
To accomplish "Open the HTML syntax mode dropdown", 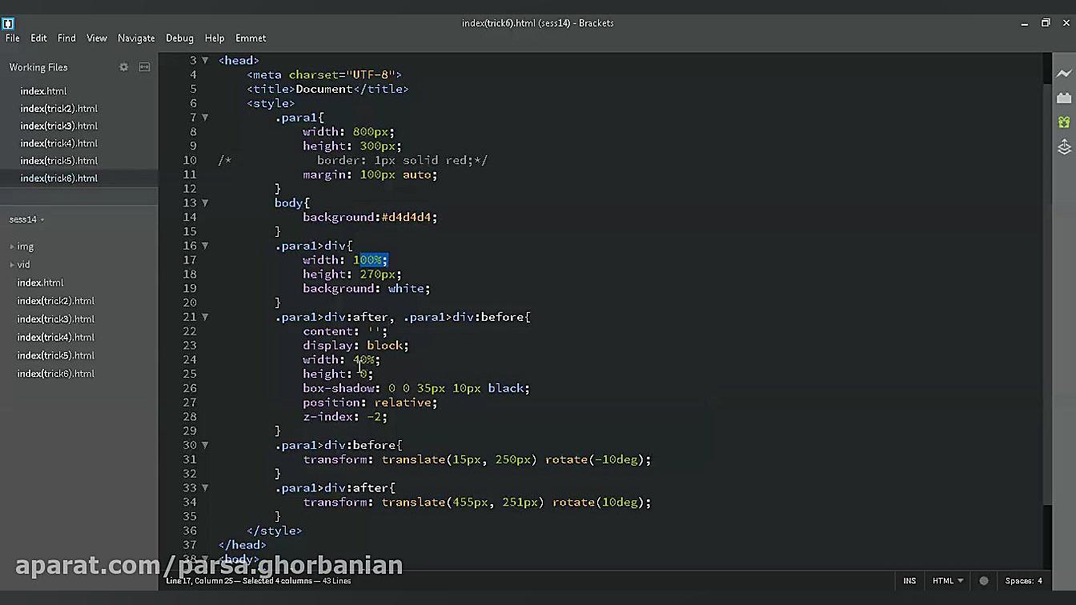I will pos(946,580).
